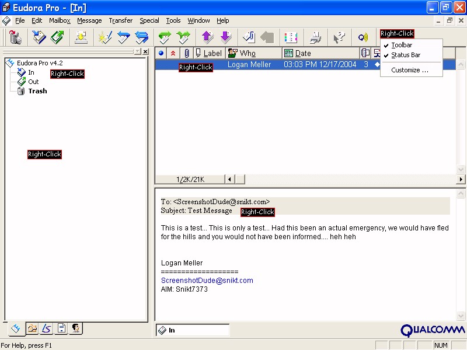Select the Out mailbox in the tree
The image size is (467, 350).
(33, 82)
